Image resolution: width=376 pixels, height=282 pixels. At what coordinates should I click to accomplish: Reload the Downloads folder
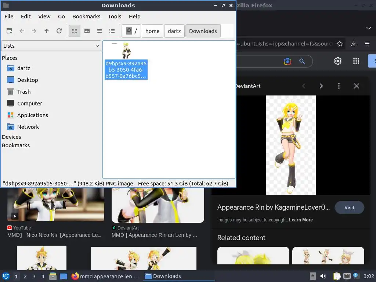coord(59,31)
